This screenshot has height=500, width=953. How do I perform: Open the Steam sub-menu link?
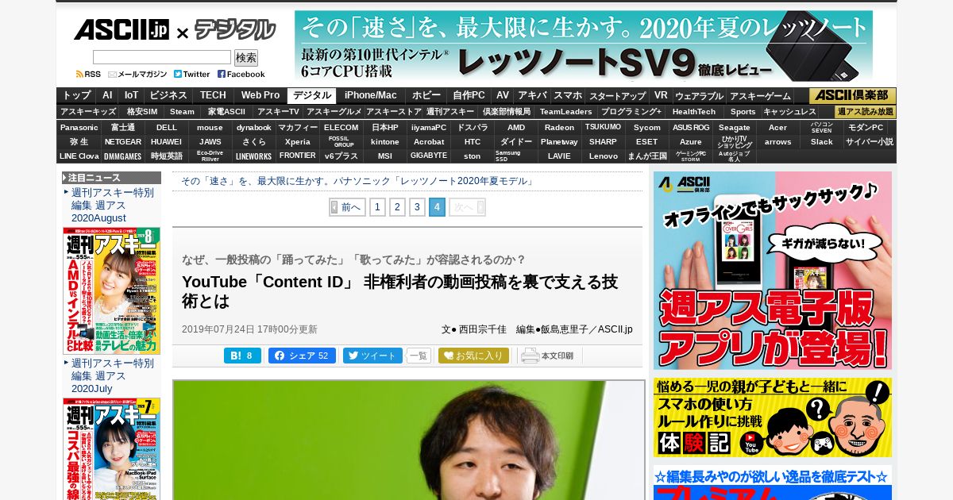click(182, 112)
